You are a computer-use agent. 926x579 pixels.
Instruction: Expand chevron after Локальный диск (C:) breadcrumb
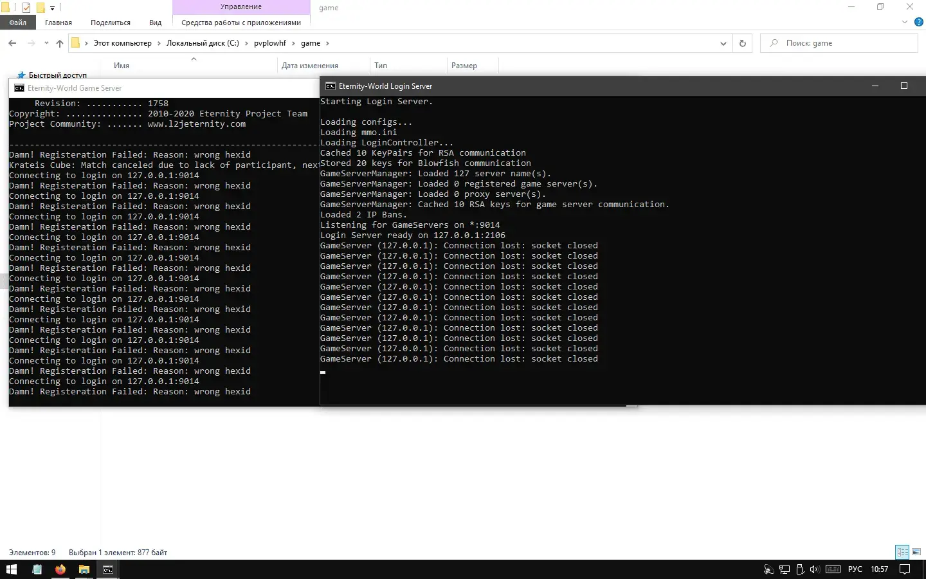coord(246,43)
